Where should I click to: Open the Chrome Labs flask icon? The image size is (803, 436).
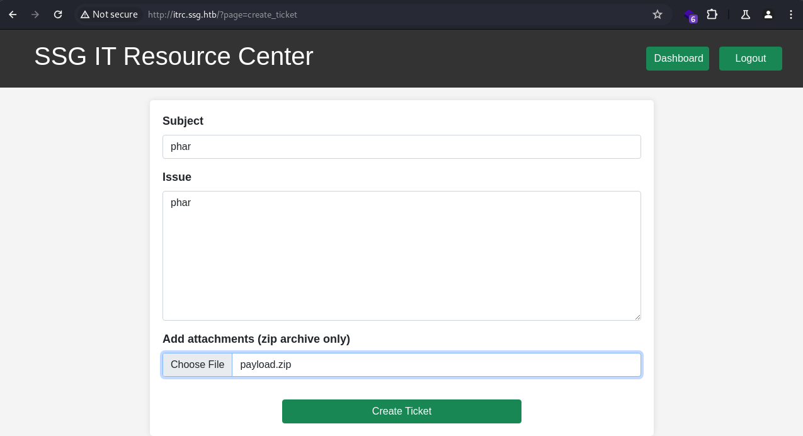[746, 14]
